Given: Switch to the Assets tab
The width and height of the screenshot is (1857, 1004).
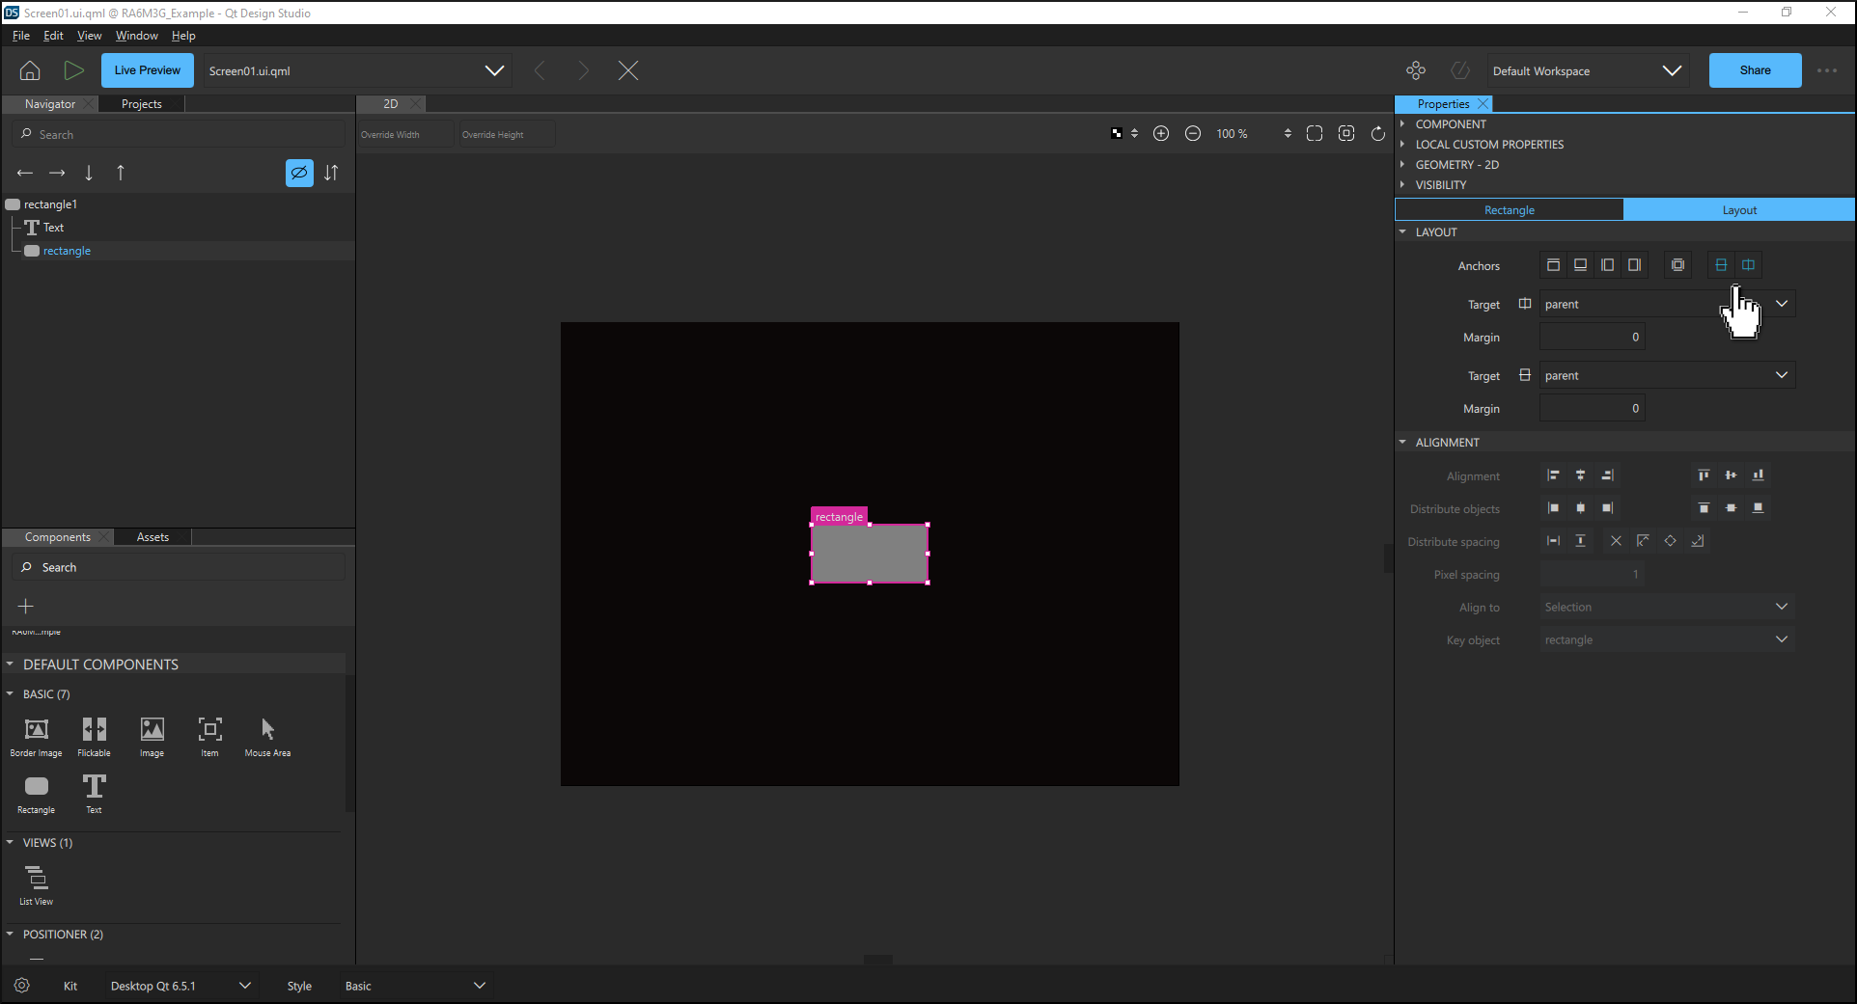Looking at the screenshot, I should (x=152, y=537).
